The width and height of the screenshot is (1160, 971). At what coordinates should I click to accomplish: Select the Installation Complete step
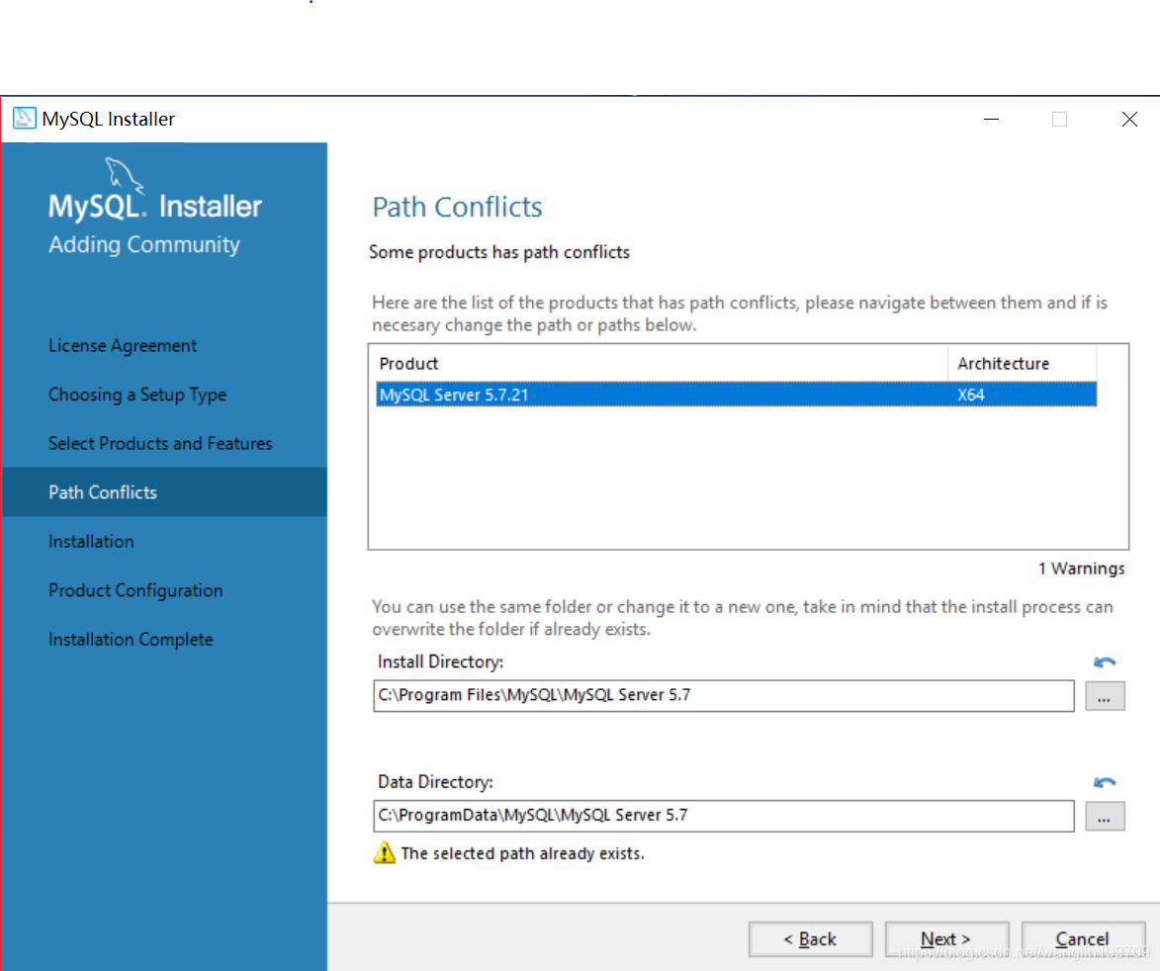click(x=131, y=639)
